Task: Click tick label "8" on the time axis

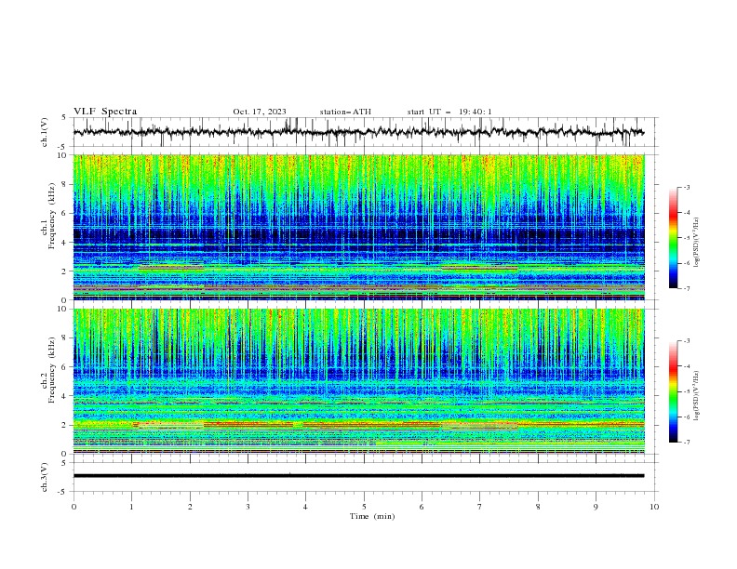Action: coord(538,507)
